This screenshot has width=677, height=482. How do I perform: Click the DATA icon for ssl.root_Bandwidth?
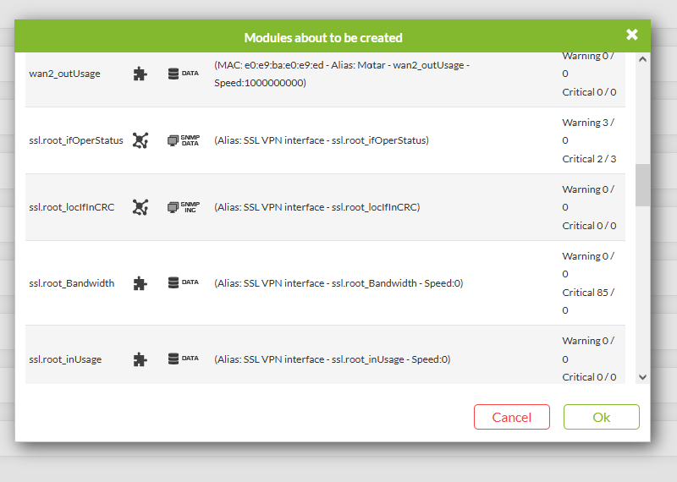184,282
